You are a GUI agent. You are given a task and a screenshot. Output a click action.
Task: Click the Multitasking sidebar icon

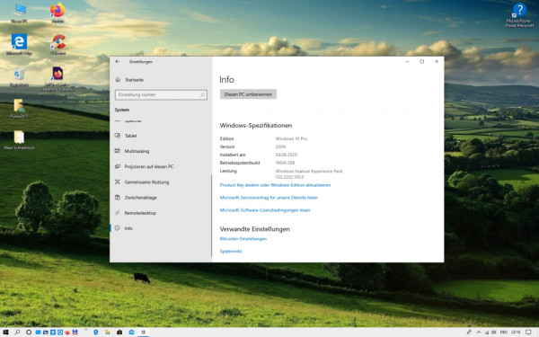(118, 151)
